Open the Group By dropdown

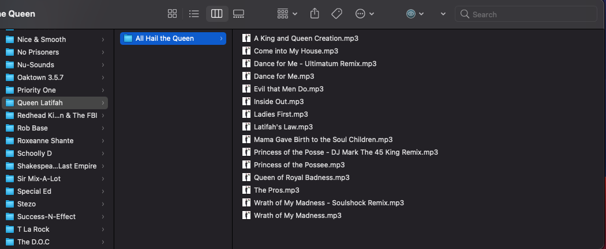pos(287,14)
